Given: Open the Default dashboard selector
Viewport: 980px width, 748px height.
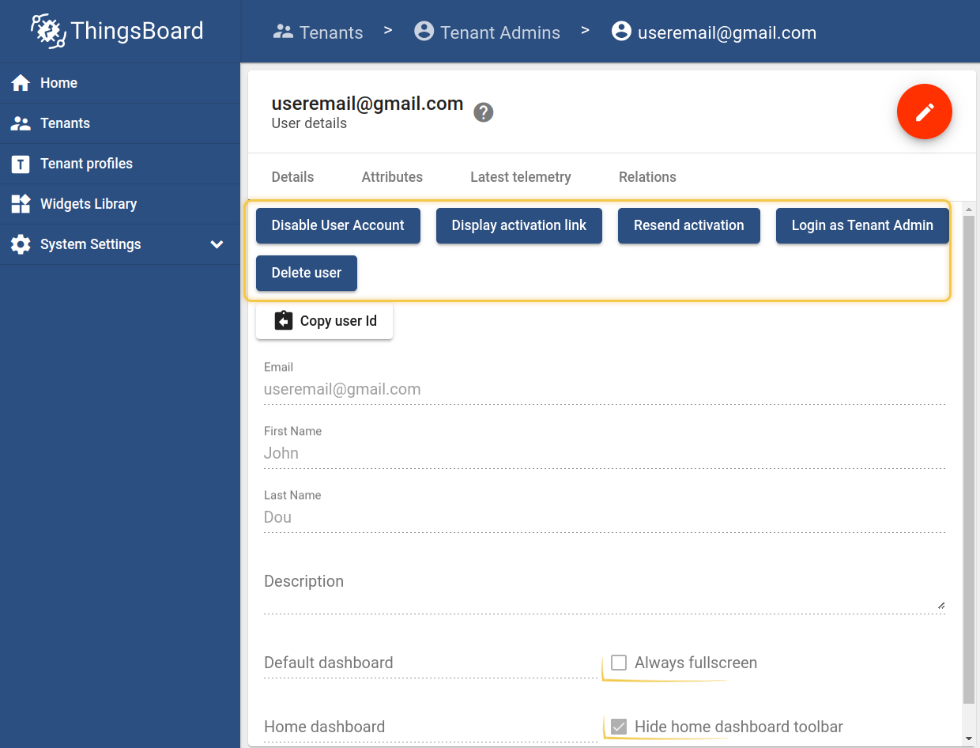Looking at the screenshot, I should click(430, 663).
